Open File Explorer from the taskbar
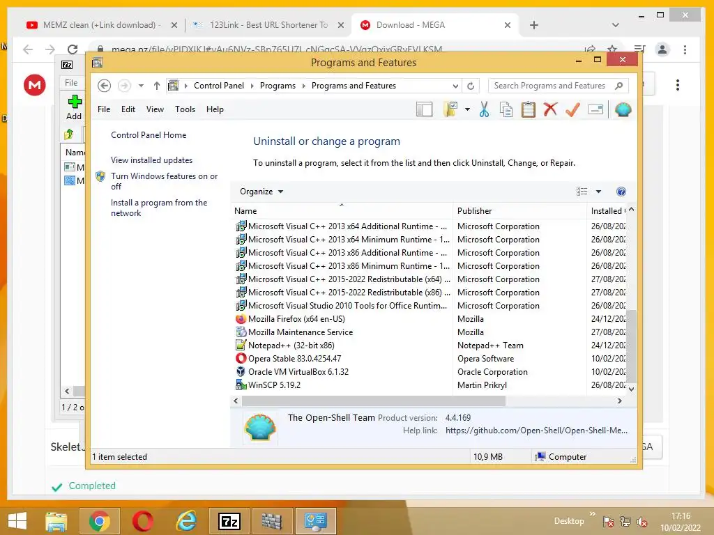This screenshot has width=714, height=535. (x=56, y=521)
